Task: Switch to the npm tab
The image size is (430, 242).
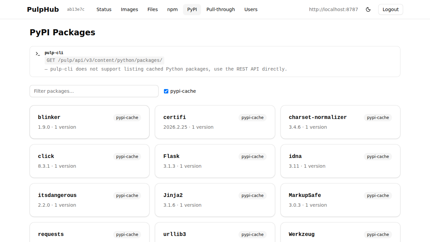Action: point(172,9)
